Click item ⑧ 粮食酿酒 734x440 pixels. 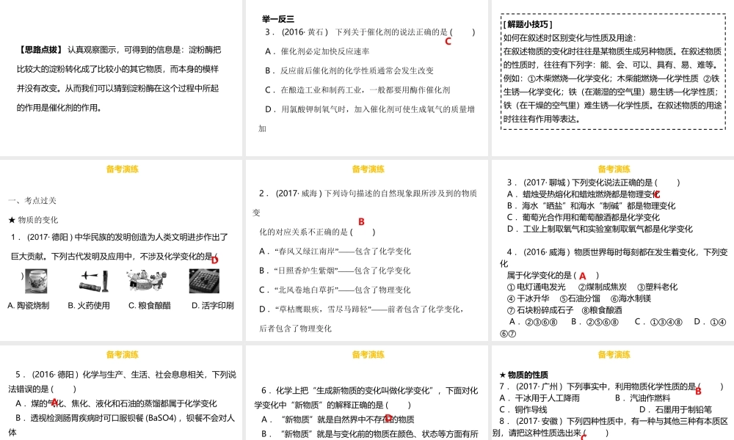(x=602, y=310)
